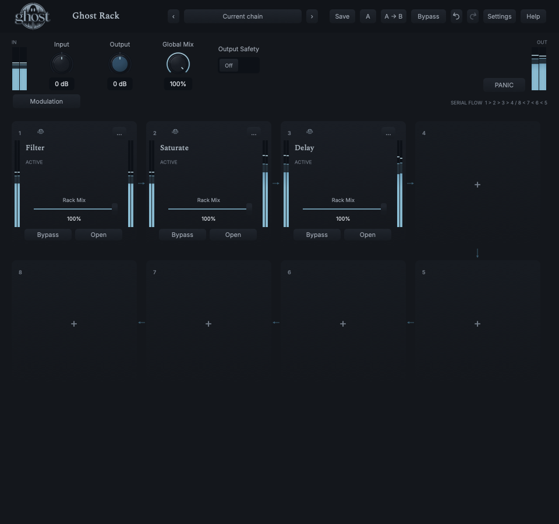Save the current chain
Viewport: 559px width, 524px height.
tap(342, 16)
